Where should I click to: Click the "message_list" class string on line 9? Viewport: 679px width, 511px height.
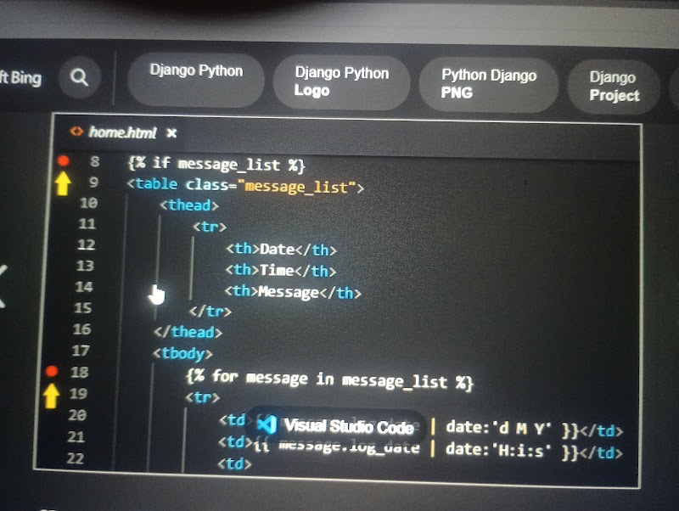pos(297,186)
